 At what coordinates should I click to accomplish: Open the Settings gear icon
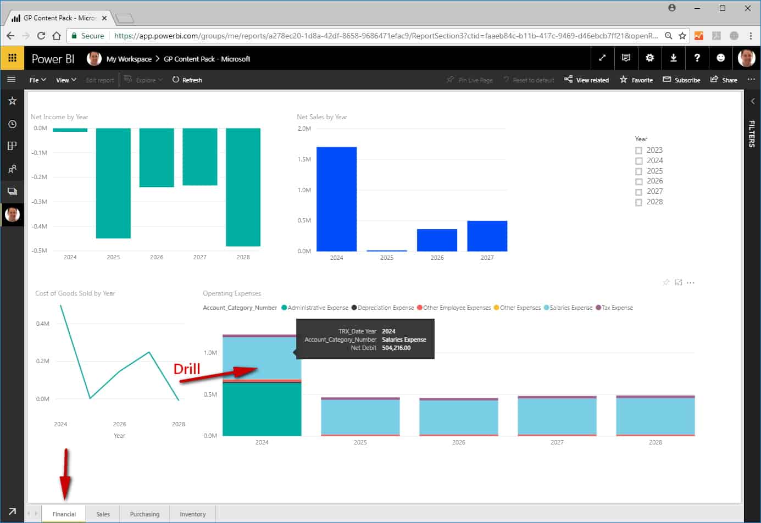pyautogui.click(x=649, y=58)
